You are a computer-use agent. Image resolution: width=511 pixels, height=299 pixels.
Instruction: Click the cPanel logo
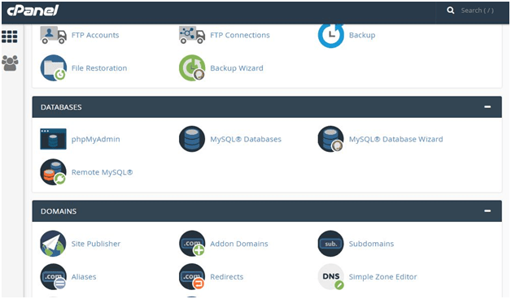[x=33, y=10]
